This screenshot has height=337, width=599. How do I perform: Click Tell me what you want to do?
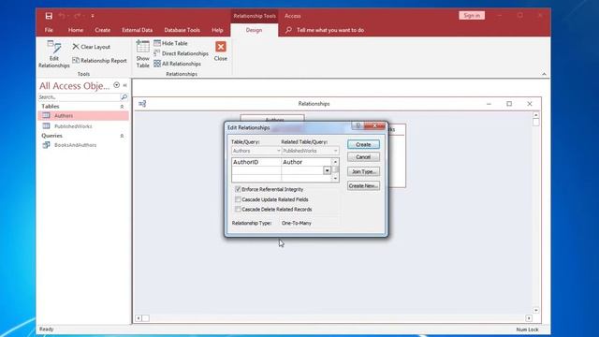[330, 30]
